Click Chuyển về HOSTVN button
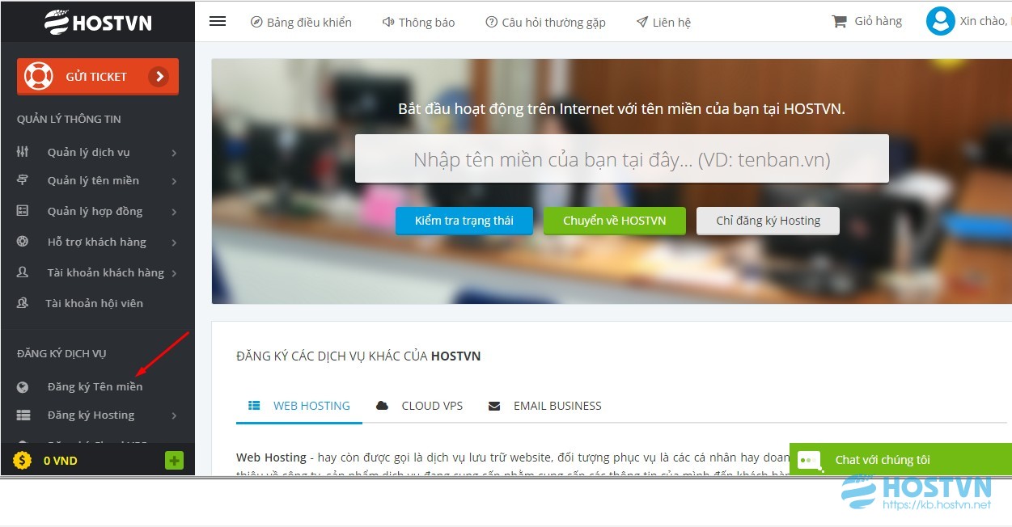Image resolution: width=1012 pixels, height=527 pixels. pyautogui.click(x=615, y=221)
